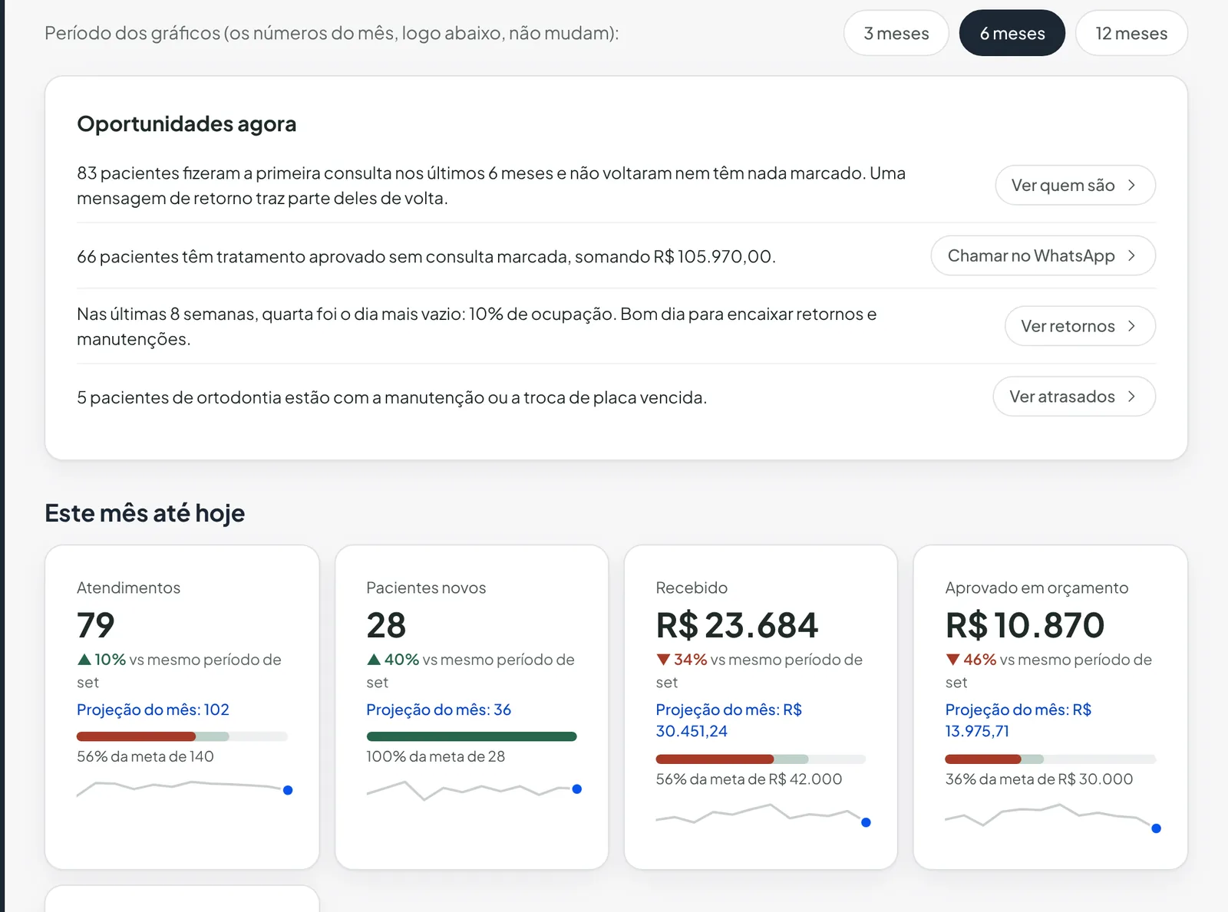
Task: Click the Projeção do mês: 36 text
Action: 438,710
